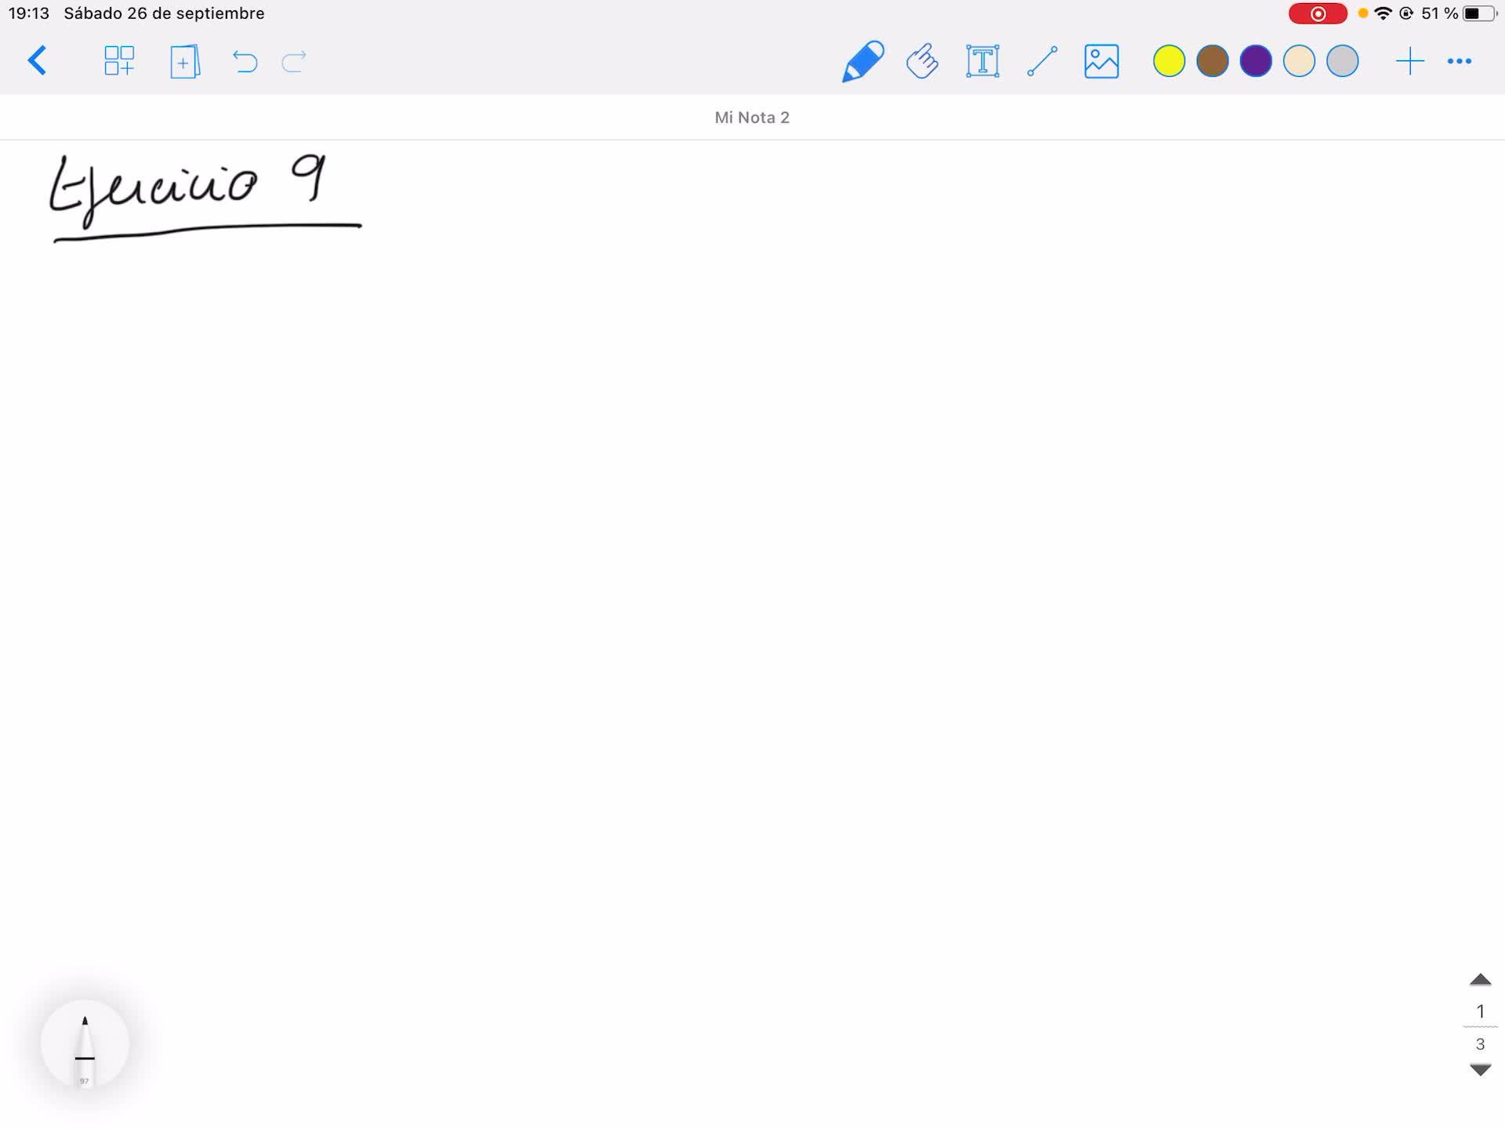The image size is (1505, 1129).
Task: Tap the blue back chevron
Action: coord(37,61)
